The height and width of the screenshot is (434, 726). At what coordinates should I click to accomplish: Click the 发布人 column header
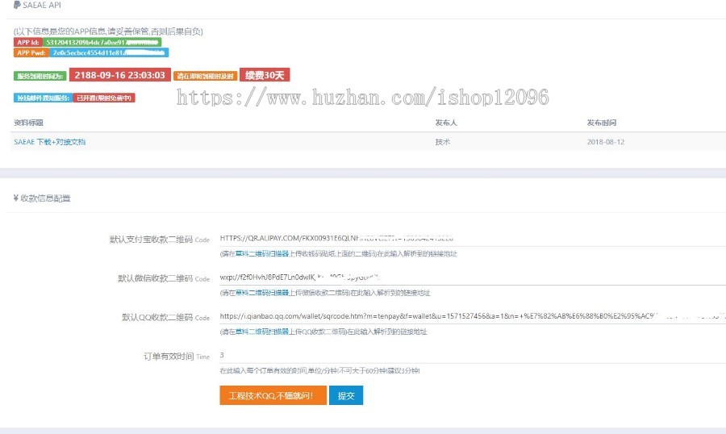pos(446,123)
